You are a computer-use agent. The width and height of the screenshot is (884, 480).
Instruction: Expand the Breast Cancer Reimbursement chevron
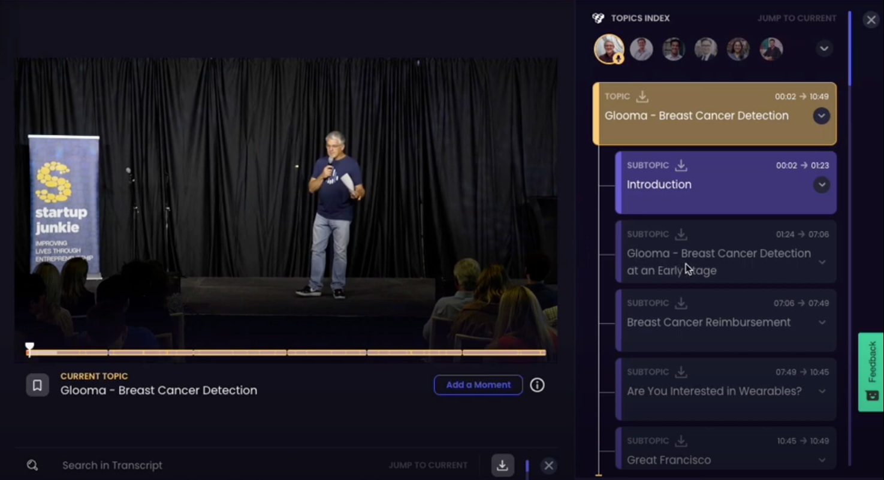pos(822,322)
